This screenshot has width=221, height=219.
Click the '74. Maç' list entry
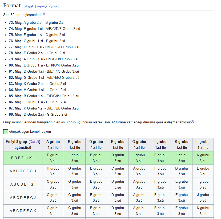tap(45, 29)
